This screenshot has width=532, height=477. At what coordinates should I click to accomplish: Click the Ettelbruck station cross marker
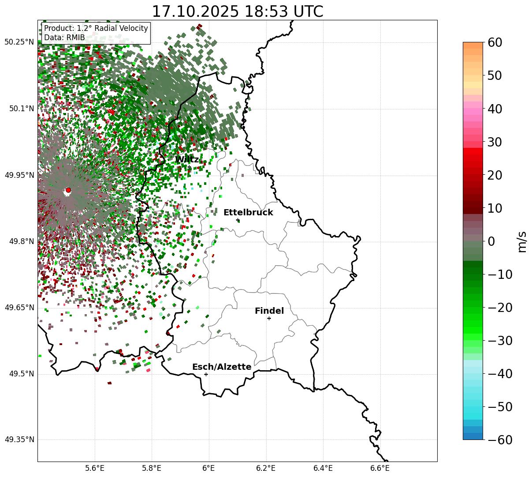(x=238, y=220)
